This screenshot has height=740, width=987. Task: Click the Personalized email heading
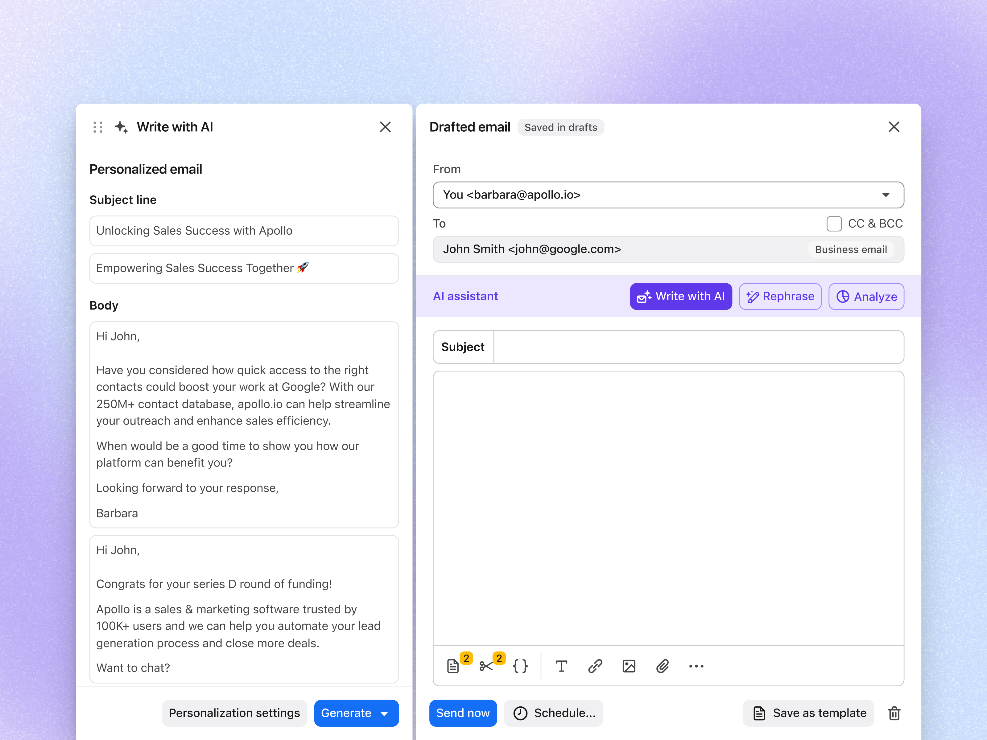tap(146, 169)
